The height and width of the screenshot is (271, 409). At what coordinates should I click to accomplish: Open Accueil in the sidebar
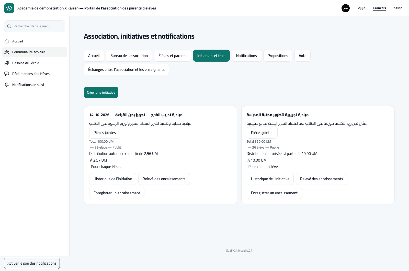pyautogui.click(x=35, y=41)
